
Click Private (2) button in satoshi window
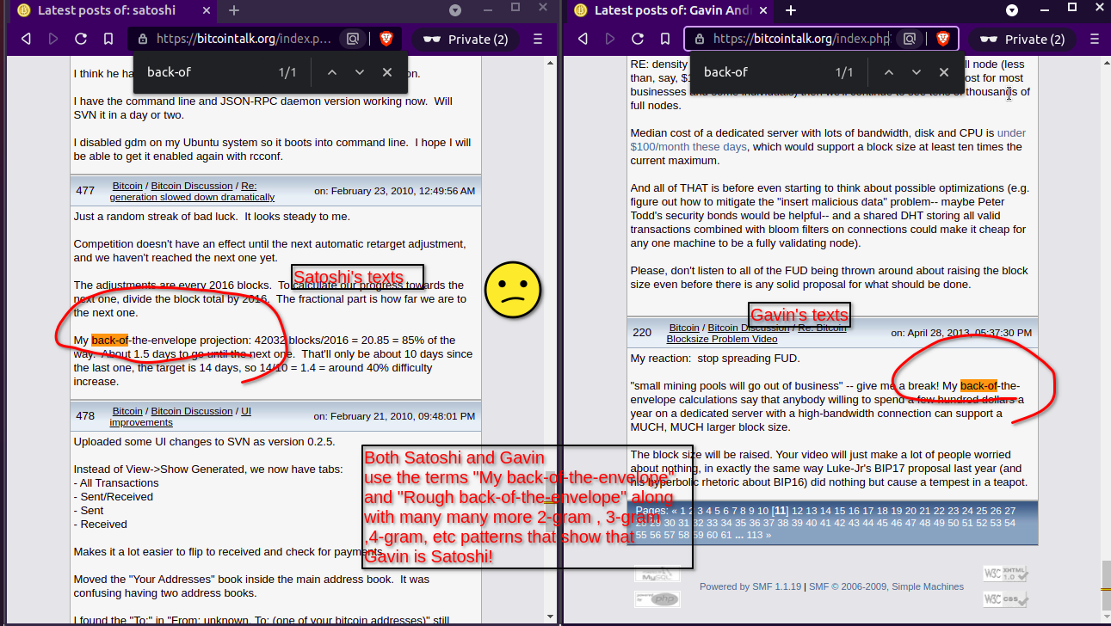coord(465,39)
